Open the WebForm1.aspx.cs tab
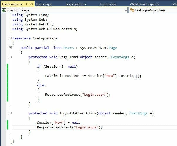Image resolution: width=177 pixels, height=146 pixels. click(x=144, y=4)
